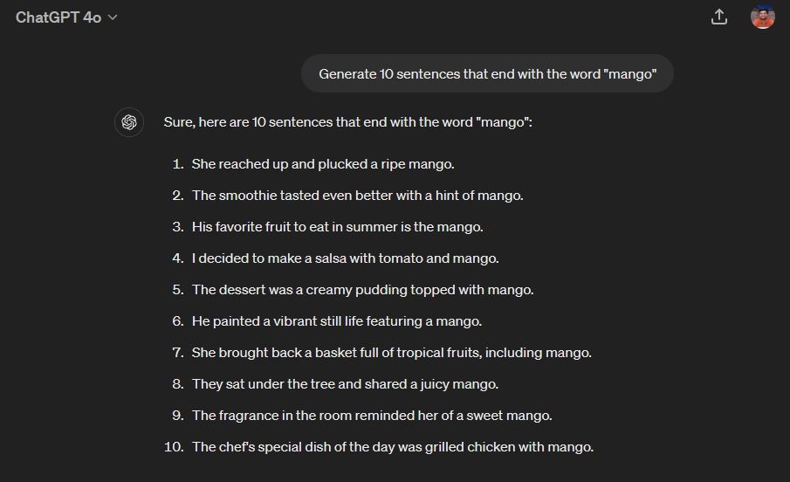Select sentence 5 about creamy pudding dessert
The height and width of the screenshot is (482, 790).
click(363, 289)
